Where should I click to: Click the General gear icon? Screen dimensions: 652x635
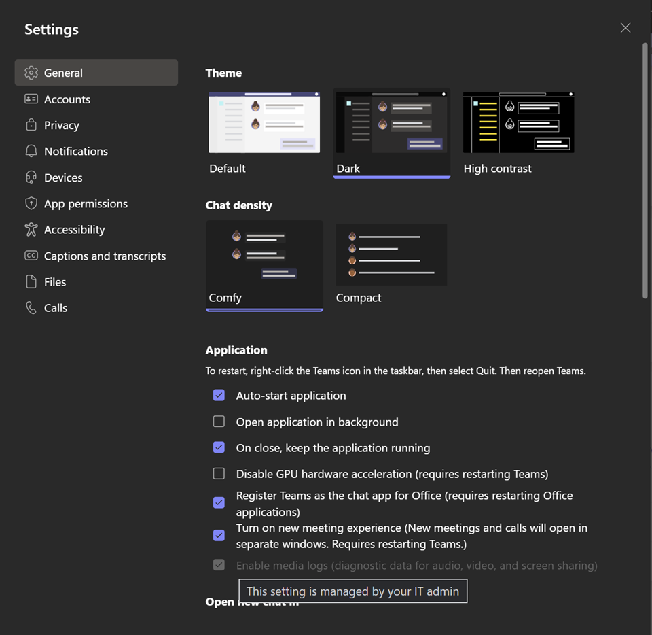tap(31, 73)
